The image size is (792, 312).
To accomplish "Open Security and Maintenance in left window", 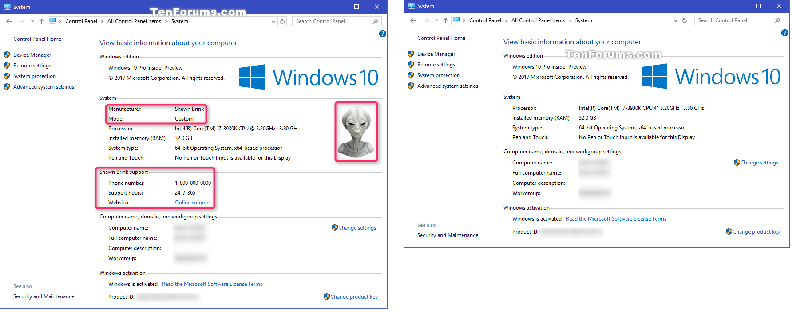I will pos(44,296).
